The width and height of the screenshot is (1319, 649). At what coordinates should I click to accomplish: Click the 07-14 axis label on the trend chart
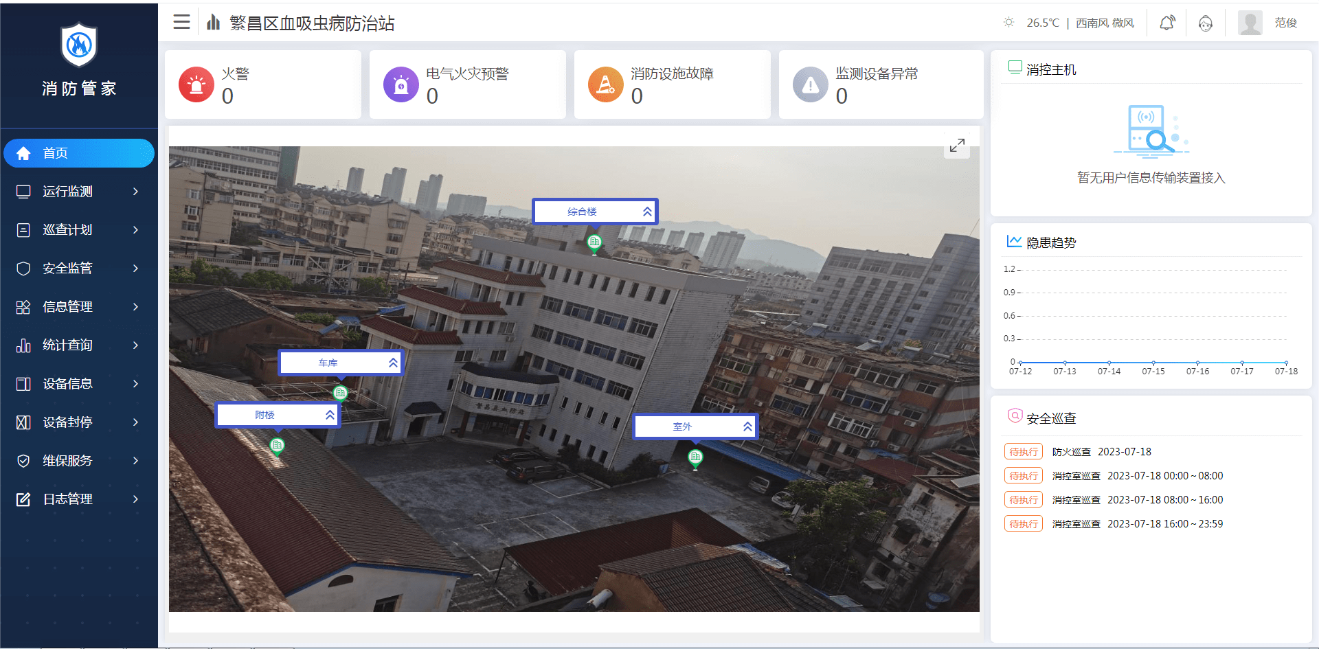(x=1109, y=372)
